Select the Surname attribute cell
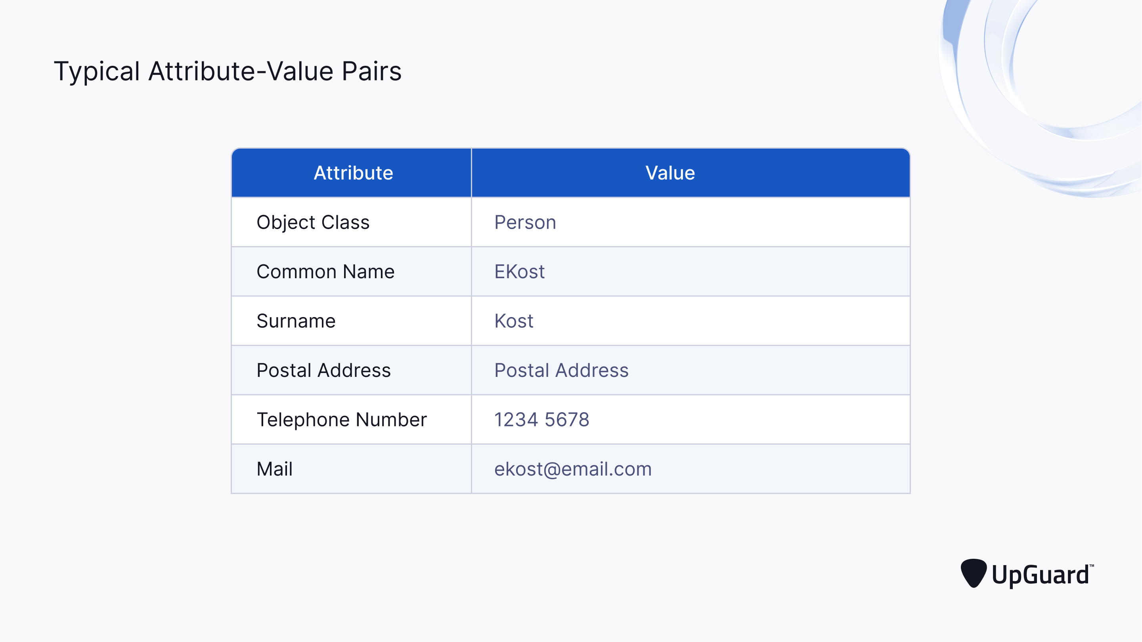 coord(296,321)
